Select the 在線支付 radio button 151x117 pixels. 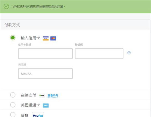(13, 95)
